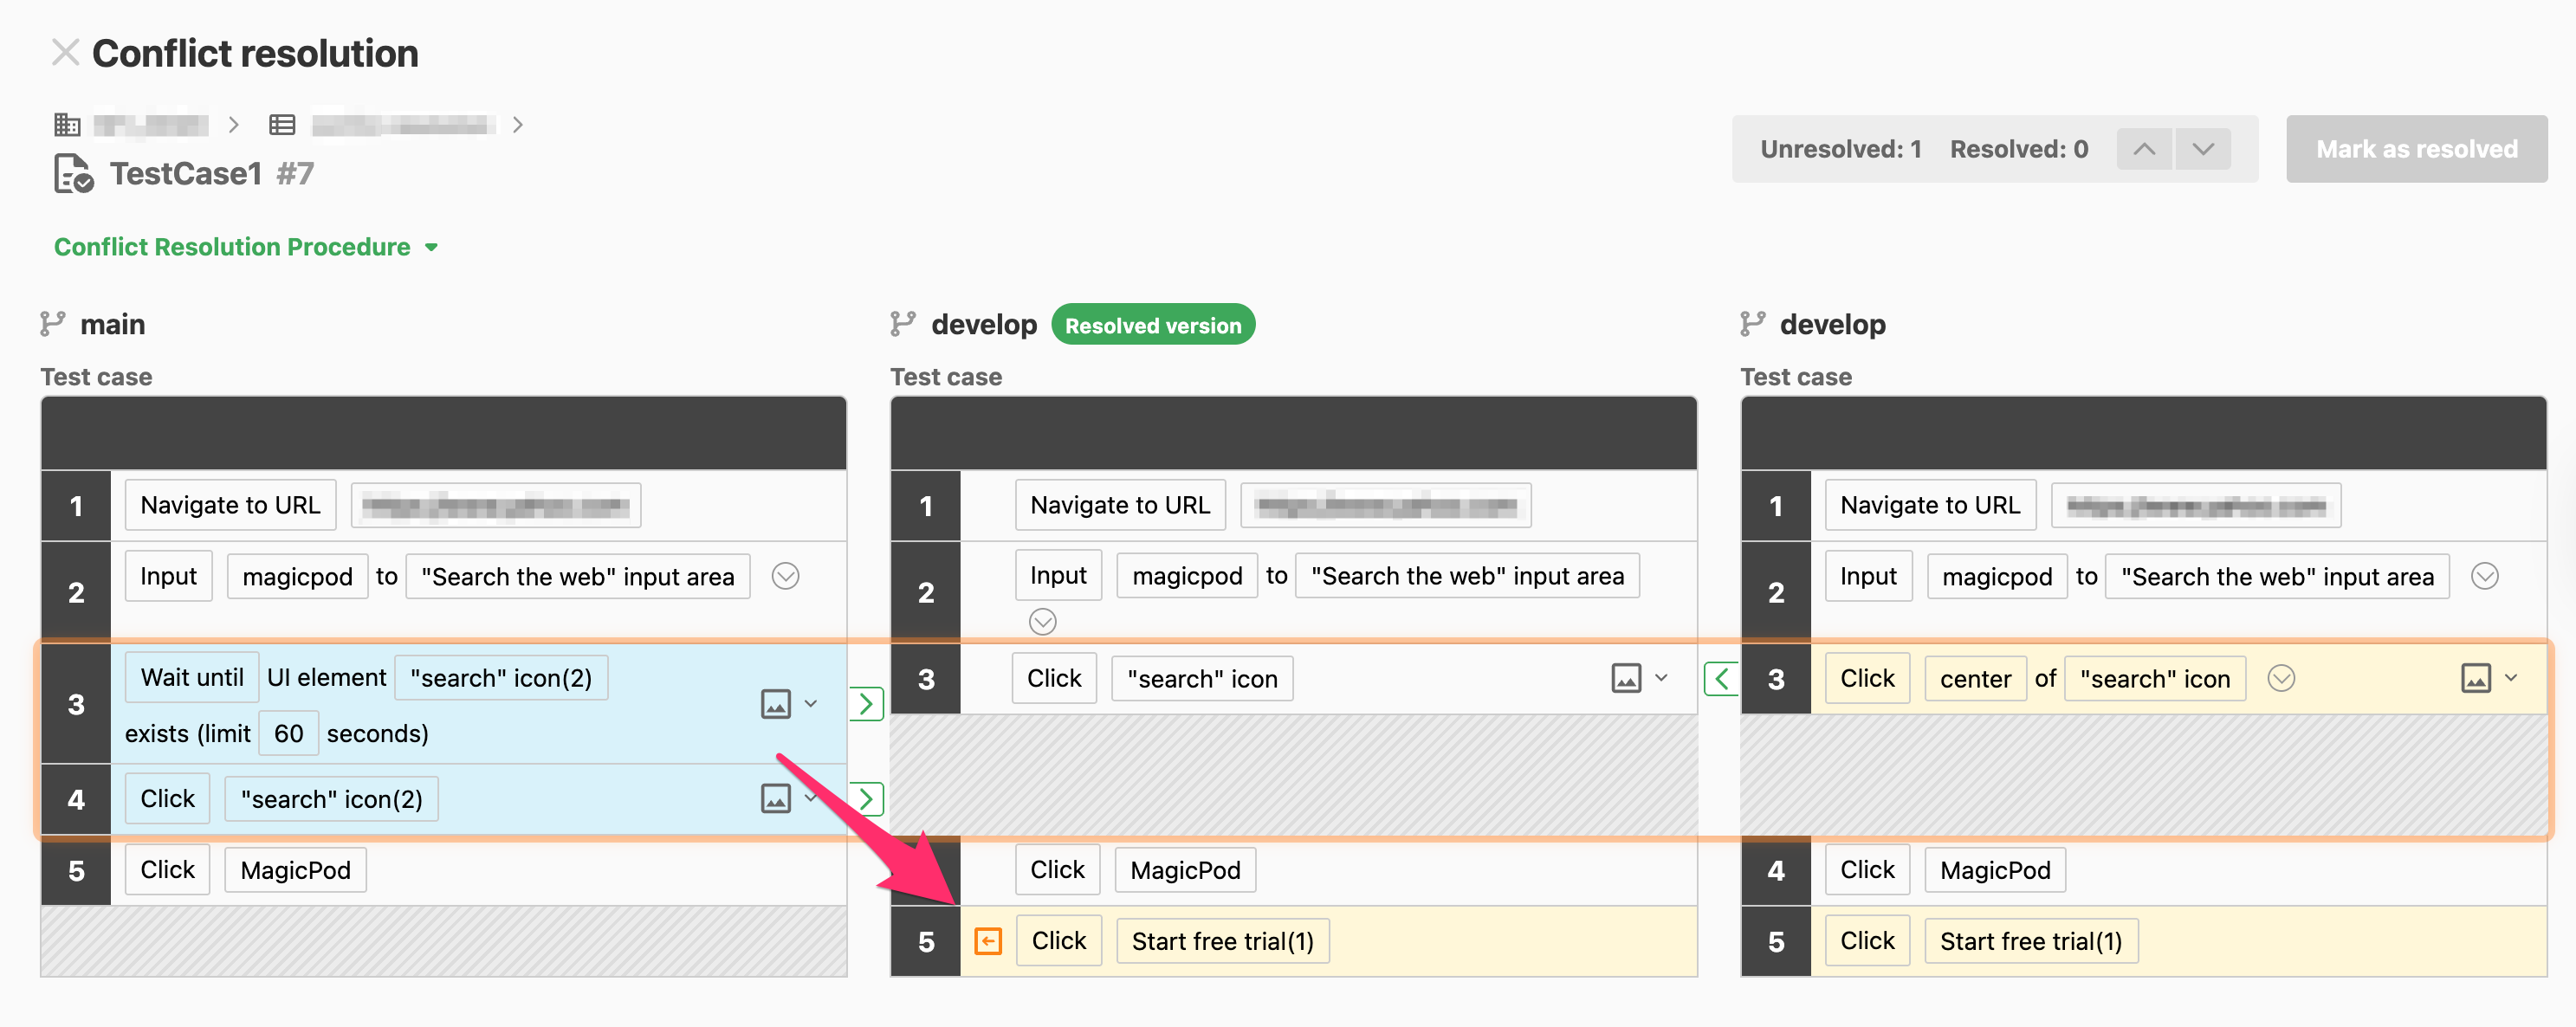The height and width of the screenshot is (1027, 2576).
Task: Toggle circled chevron below resolved step 2
Action: tap(1042, 622)
